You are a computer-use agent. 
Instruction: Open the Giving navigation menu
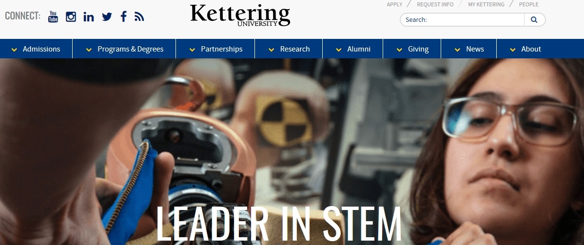click(412, 49)
